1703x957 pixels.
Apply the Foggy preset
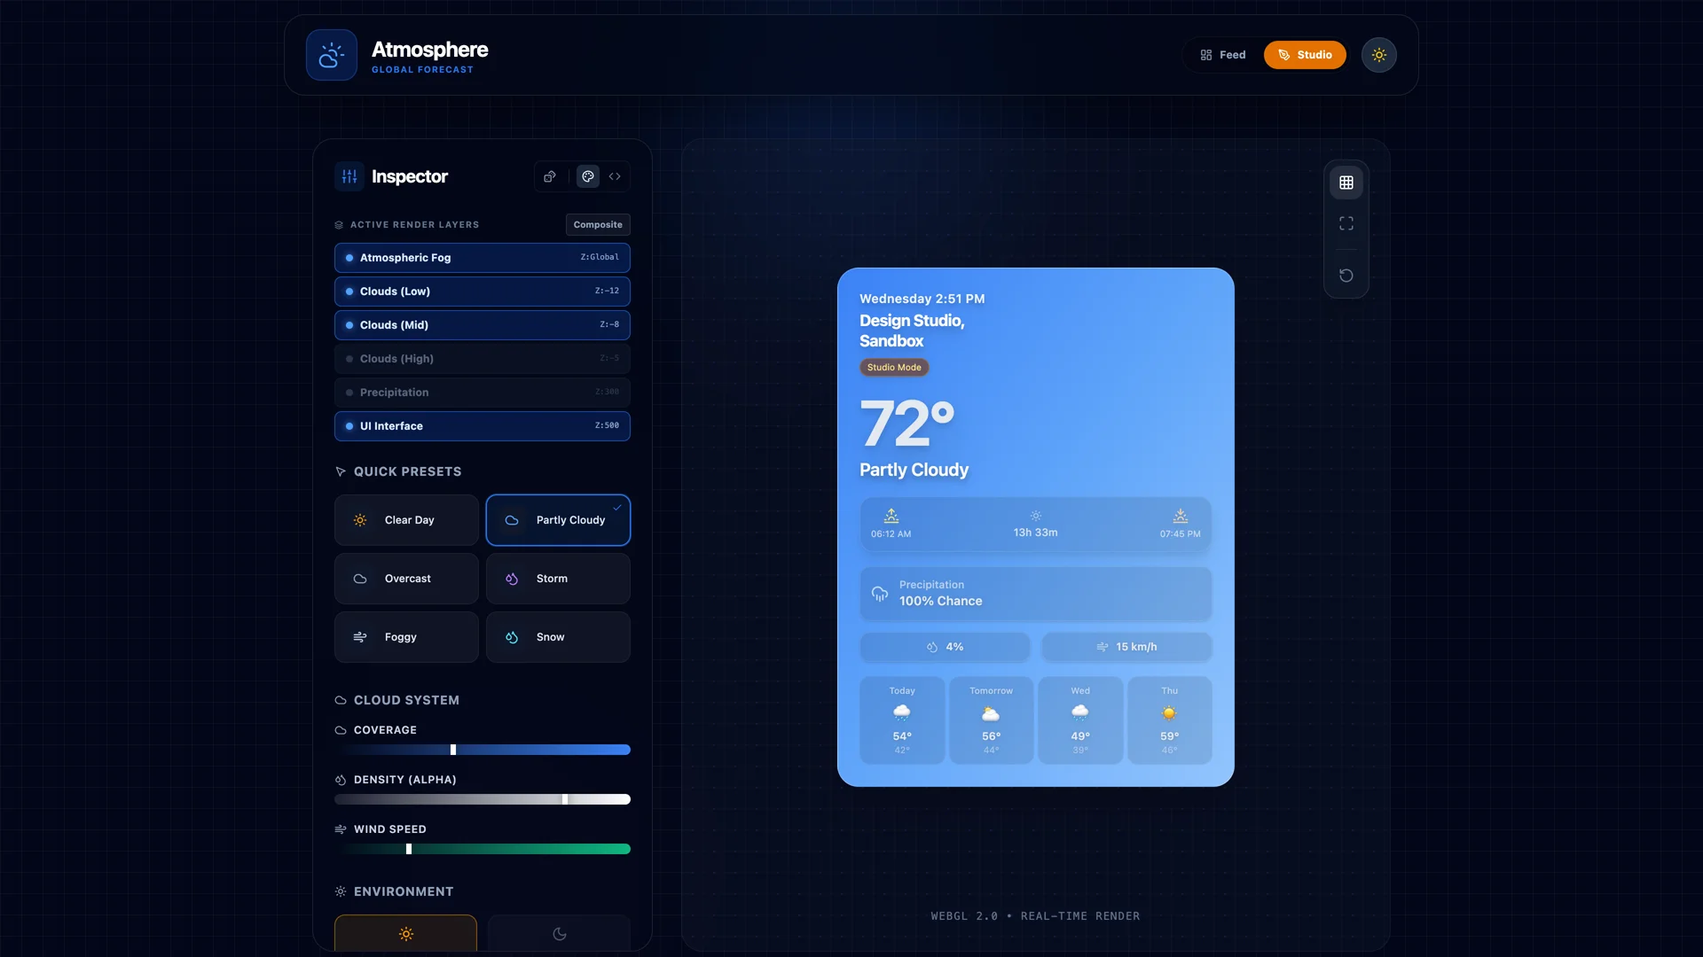tap(406, 637)
